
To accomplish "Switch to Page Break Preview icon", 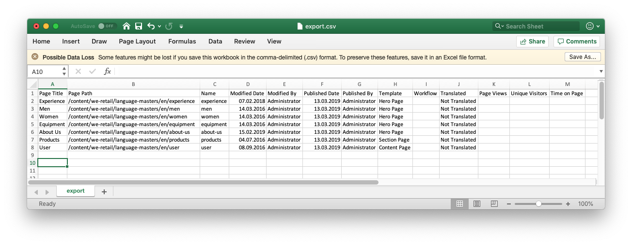I will point(493,204).
